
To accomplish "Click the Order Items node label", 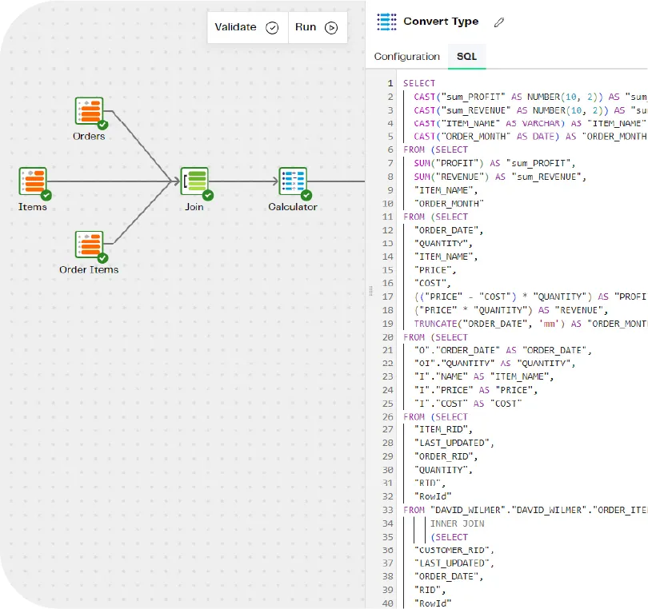I will (x=89, y=269).
